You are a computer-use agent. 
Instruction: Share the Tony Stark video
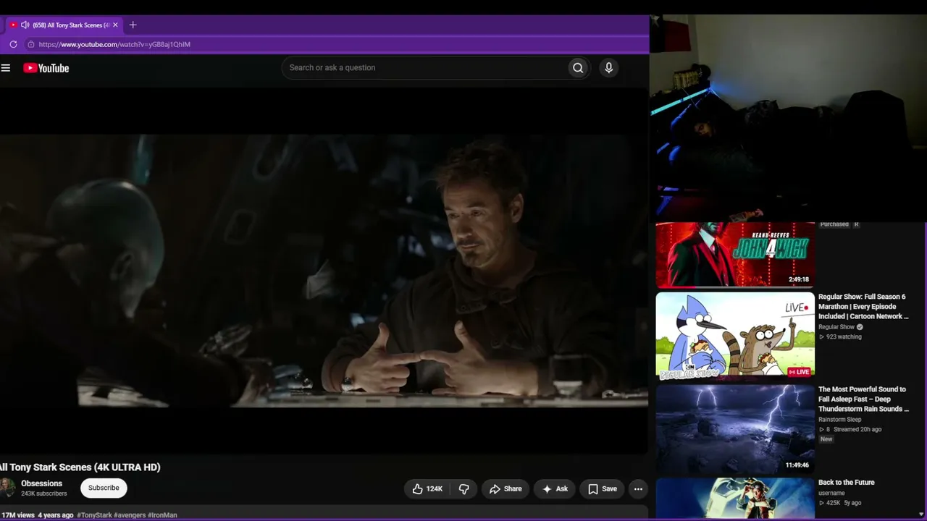506,489
